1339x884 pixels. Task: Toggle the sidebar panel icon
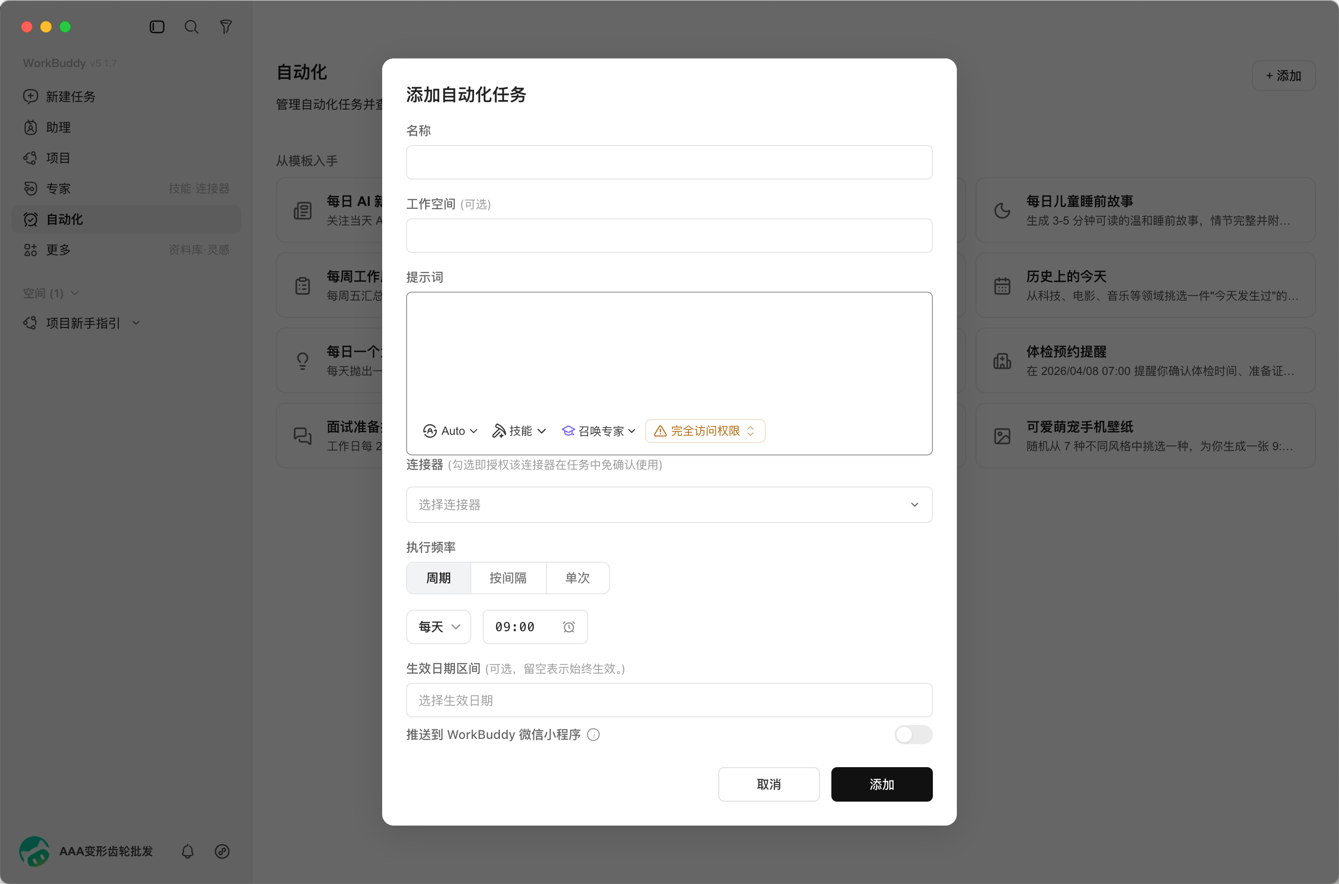pyautogui.click(x=157, y=27)
